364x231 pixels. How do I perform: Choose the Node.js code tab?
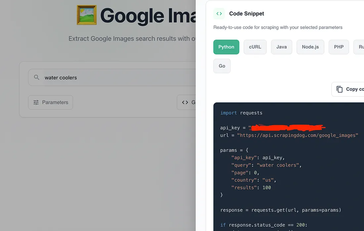point(310,47)
